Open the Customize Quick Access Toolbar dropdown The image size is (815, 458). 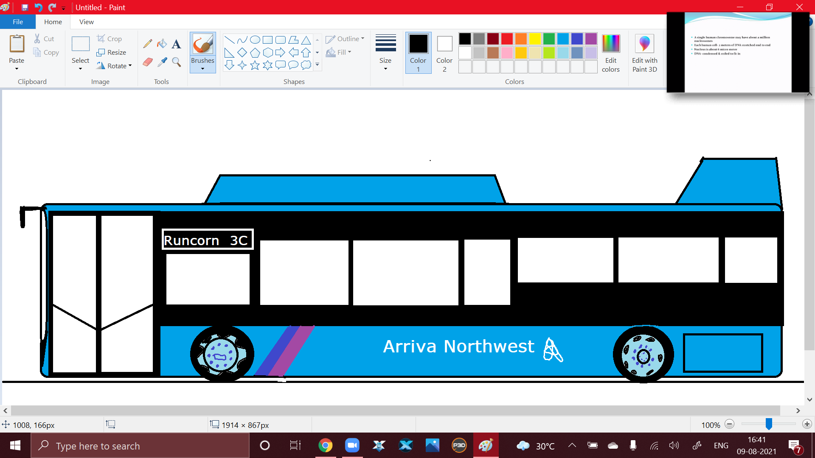(x=63, y=8)
